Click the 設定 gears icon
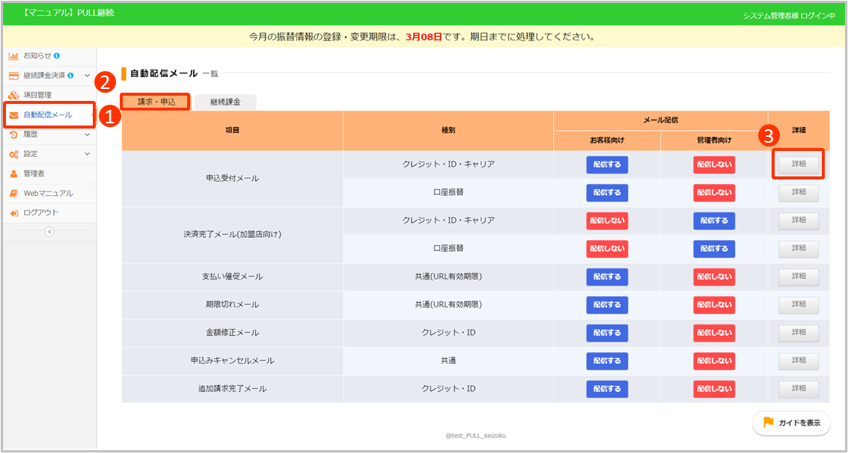 13,154
